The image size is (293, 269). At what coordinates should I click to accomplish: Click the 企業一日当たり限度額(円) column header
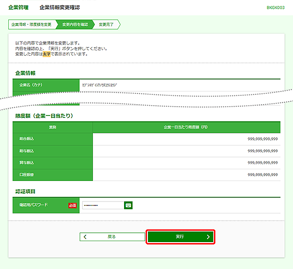tap(187, 127)
